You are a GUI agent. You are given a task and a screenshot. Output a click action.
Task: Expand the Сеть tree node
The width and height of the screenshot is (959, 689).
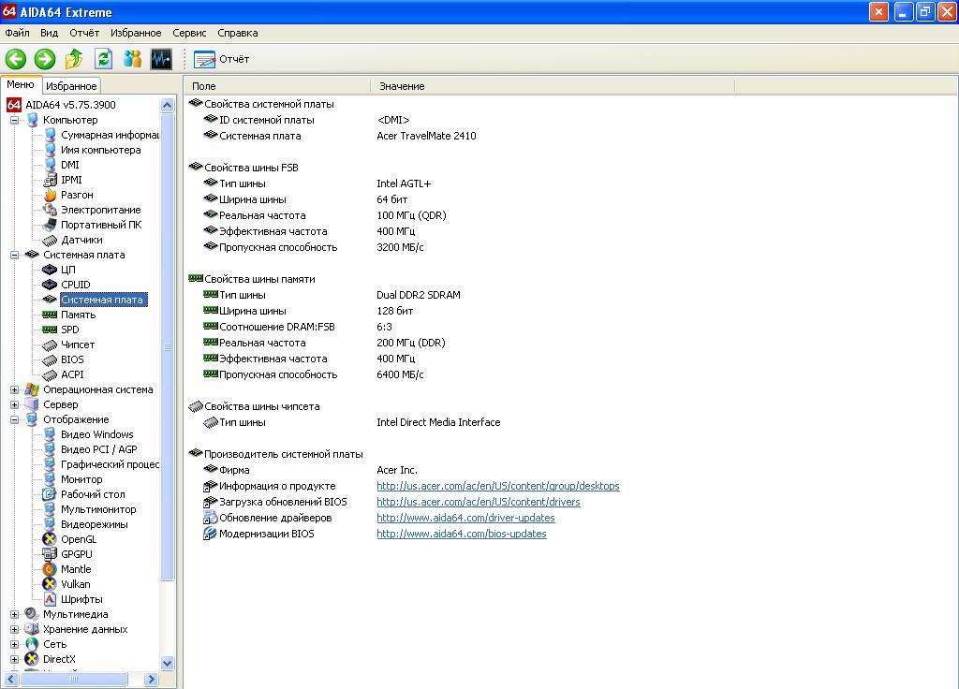click(14, 644)
